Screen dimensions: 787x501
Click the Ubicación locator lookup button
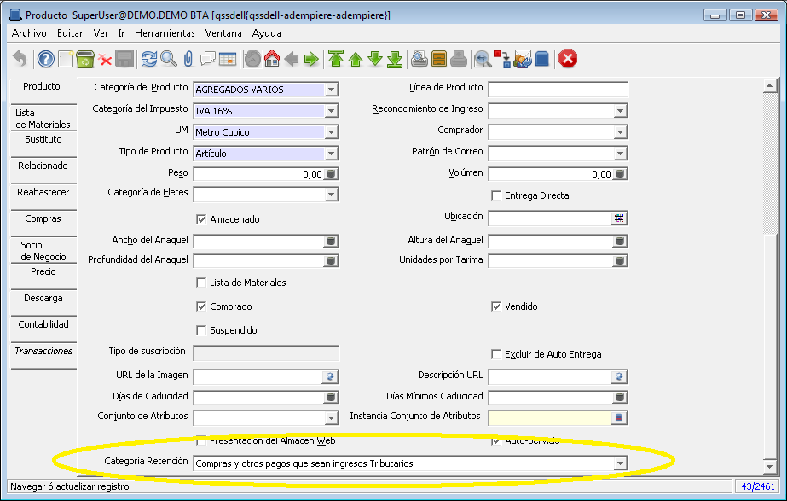click(619, 218)
